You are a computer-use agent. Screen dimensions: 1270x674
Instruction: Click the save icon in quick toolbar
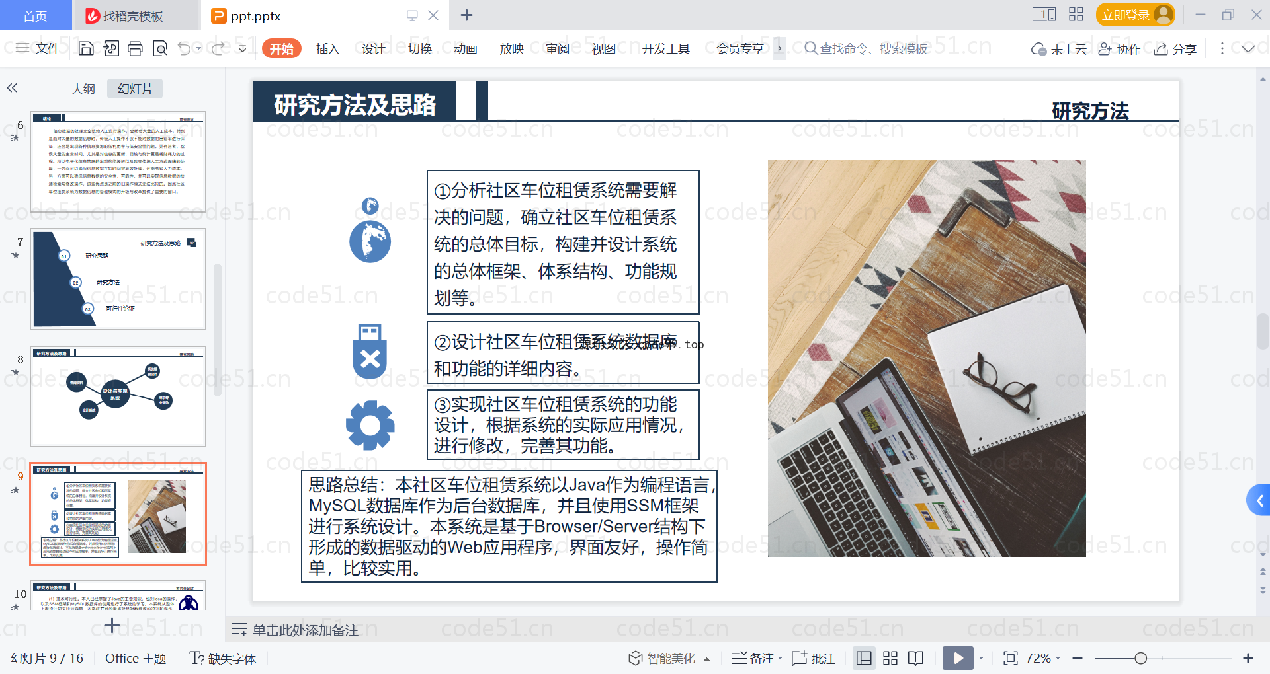pyautogui.click(x=86, y=48)
